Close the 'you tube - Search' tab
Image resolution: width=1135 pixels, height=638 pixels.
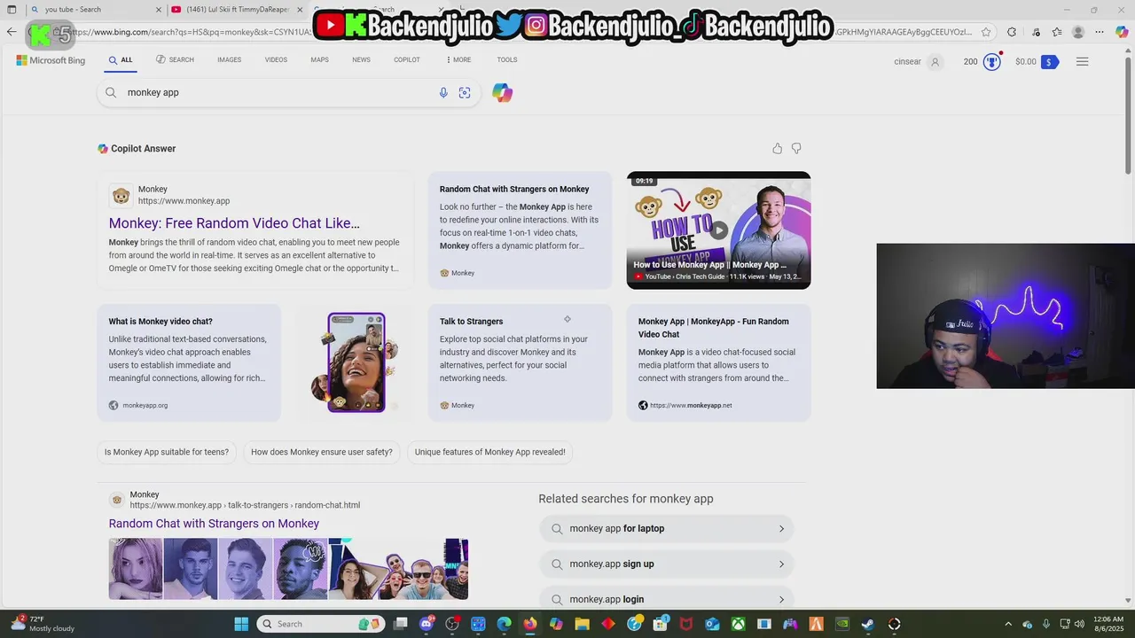coord(159,10)
